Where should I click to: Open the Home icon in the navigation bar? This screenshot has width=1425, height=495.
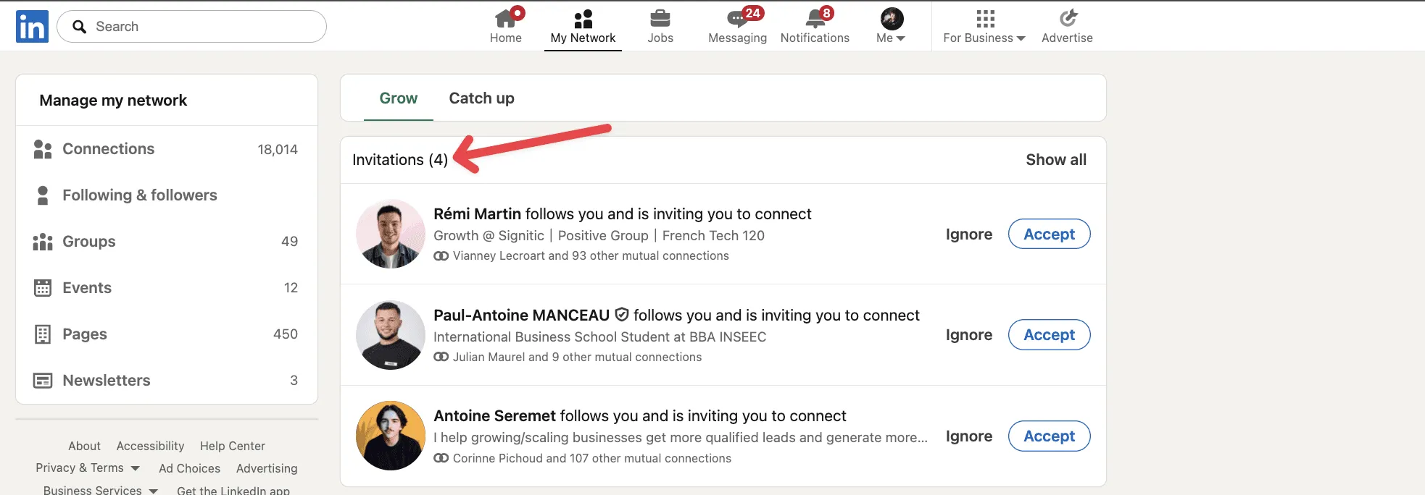point(505,20)
